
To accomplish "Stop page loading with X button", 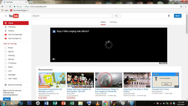I will point(10,6).
